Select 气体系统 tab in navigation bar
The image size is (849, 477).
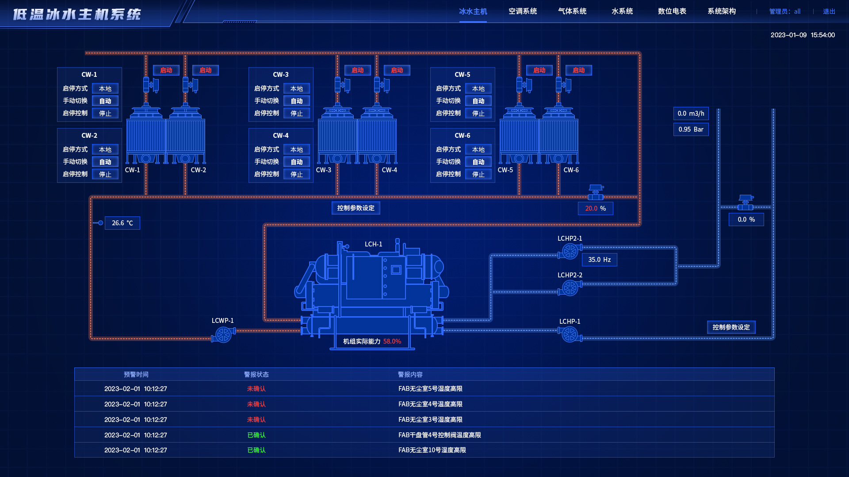[573, 11]
